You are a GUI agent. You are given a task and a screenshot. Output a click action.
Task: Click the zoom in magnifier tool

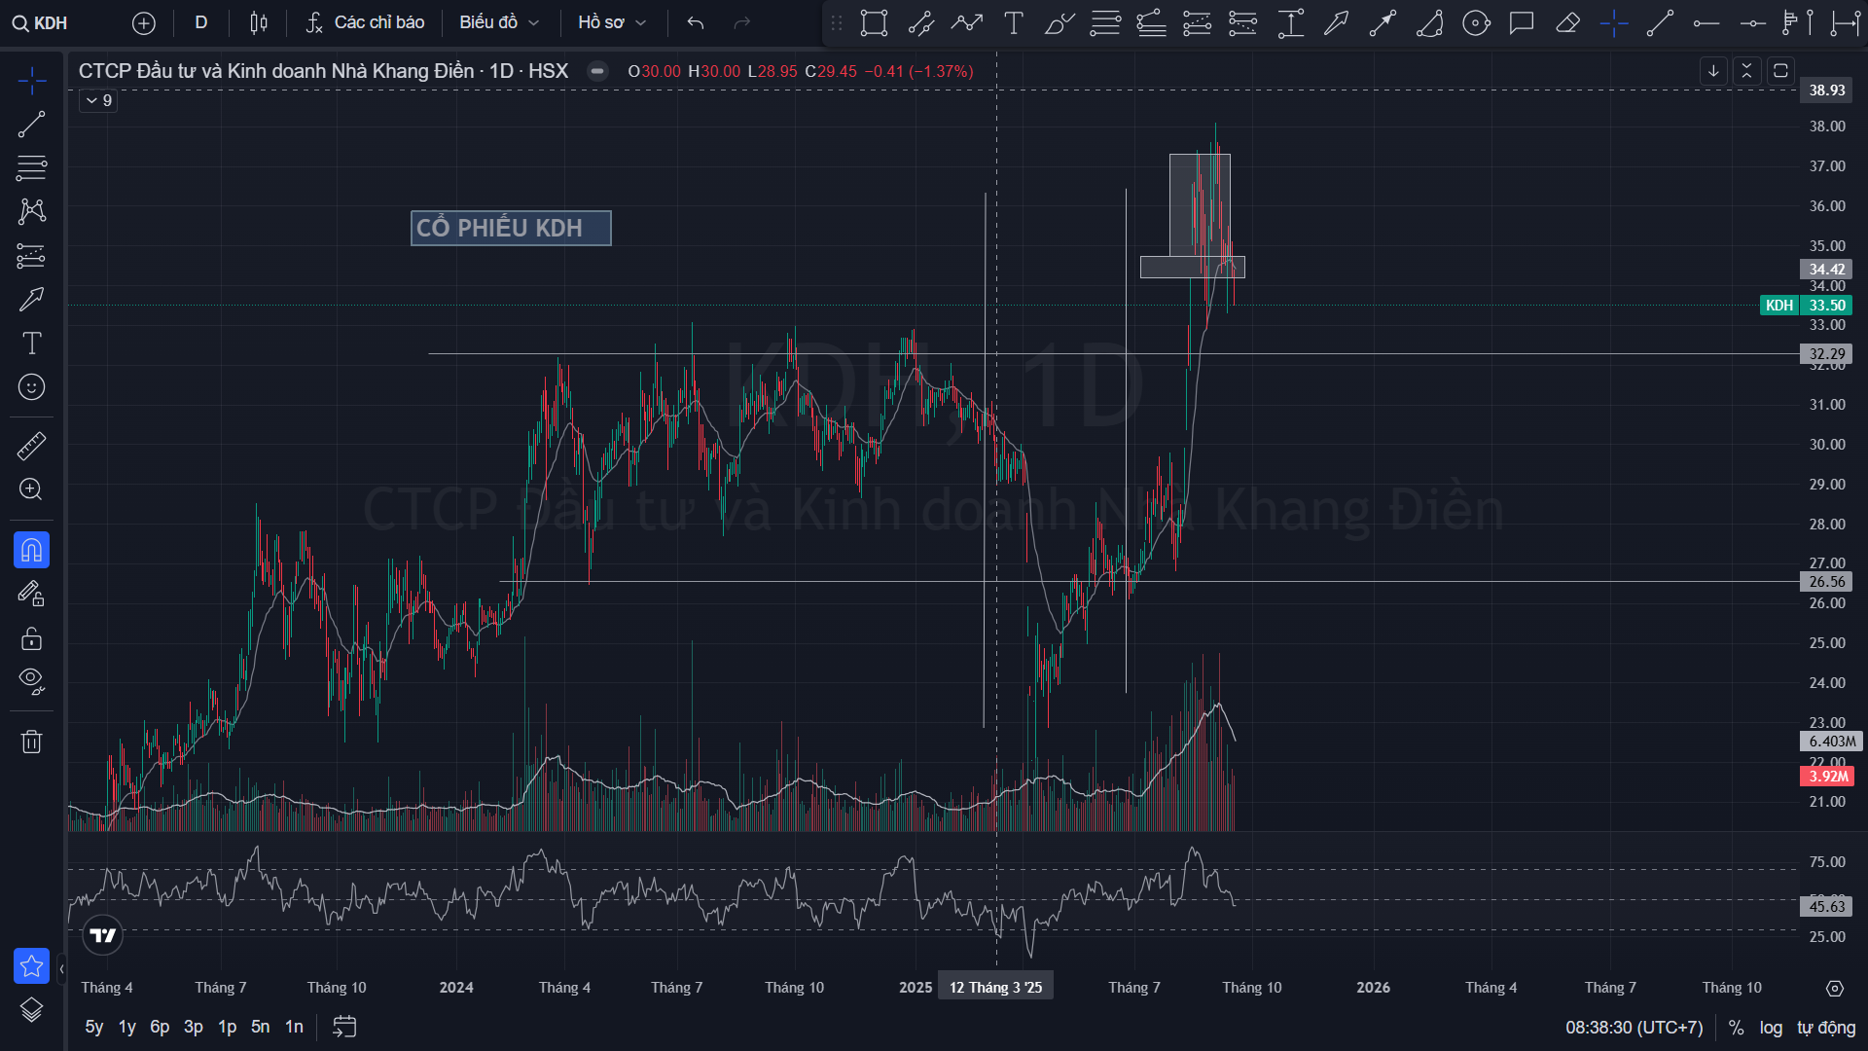(x=31, y=489)
